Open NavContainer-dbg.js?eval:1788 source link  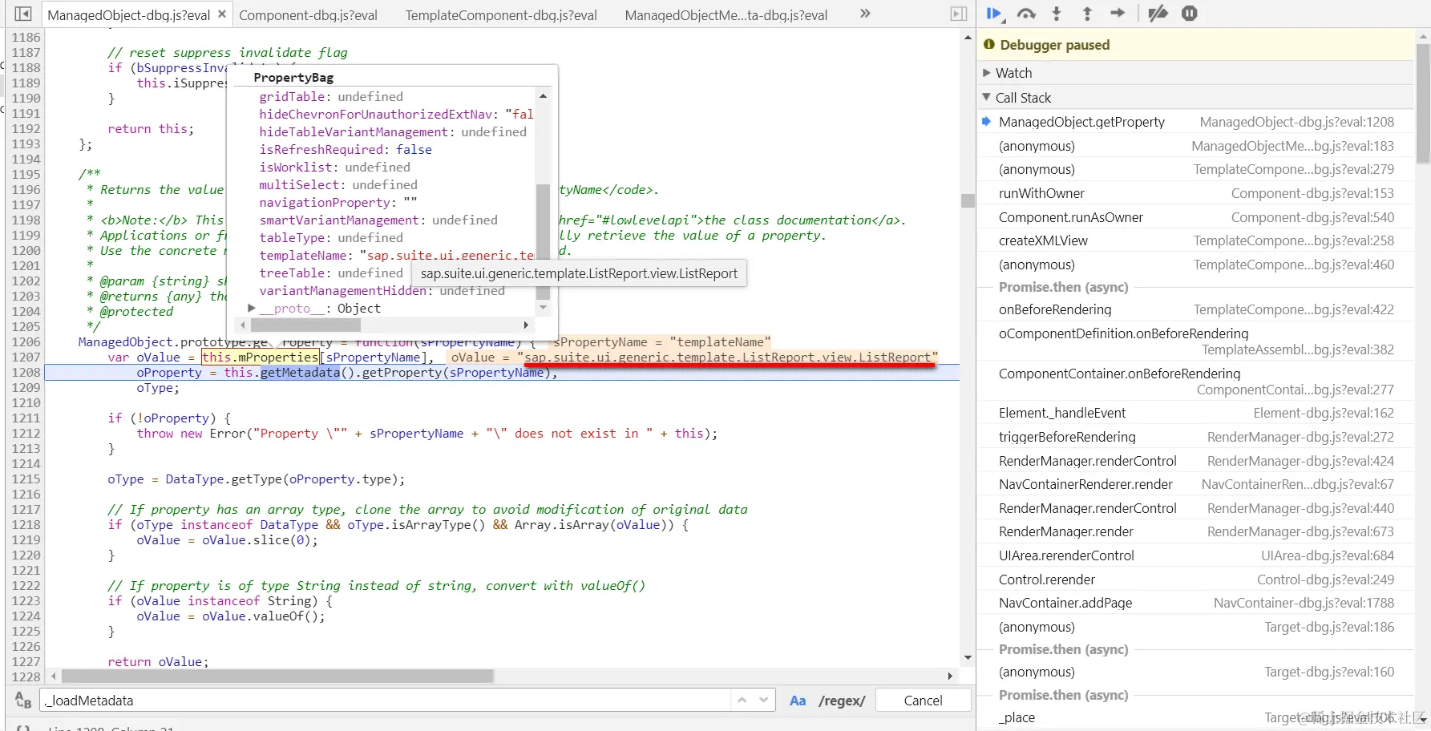click(1304, 603)
